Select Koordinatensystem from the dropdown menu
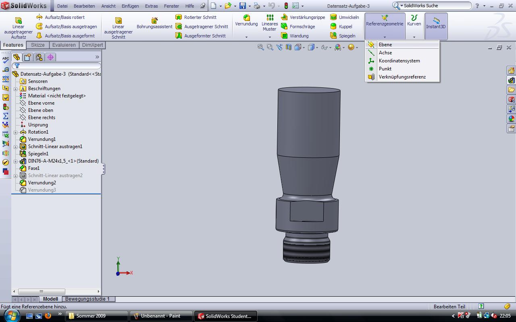This screenshot has height=322, width=516. tap(399, 61)
